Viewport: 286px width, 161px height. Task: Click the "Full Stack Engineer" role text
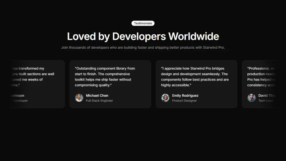coord(99,101)
